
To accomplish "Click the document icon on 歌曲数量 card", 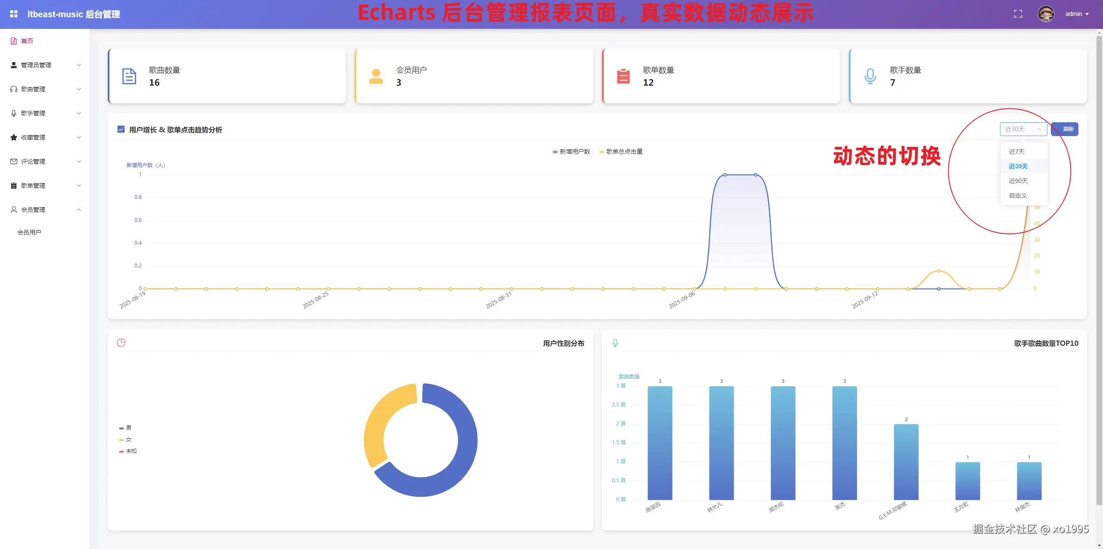I will click(129, 76).
